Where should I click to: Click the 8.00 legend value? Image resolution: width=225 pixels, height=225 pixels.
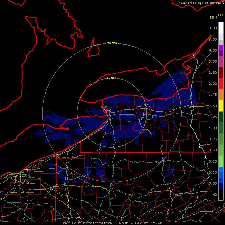(213, 28)
